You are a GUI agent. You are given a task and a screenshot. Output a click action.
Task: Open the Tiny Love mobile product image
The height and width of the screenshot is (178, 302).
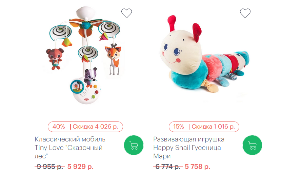coord(84,55)
